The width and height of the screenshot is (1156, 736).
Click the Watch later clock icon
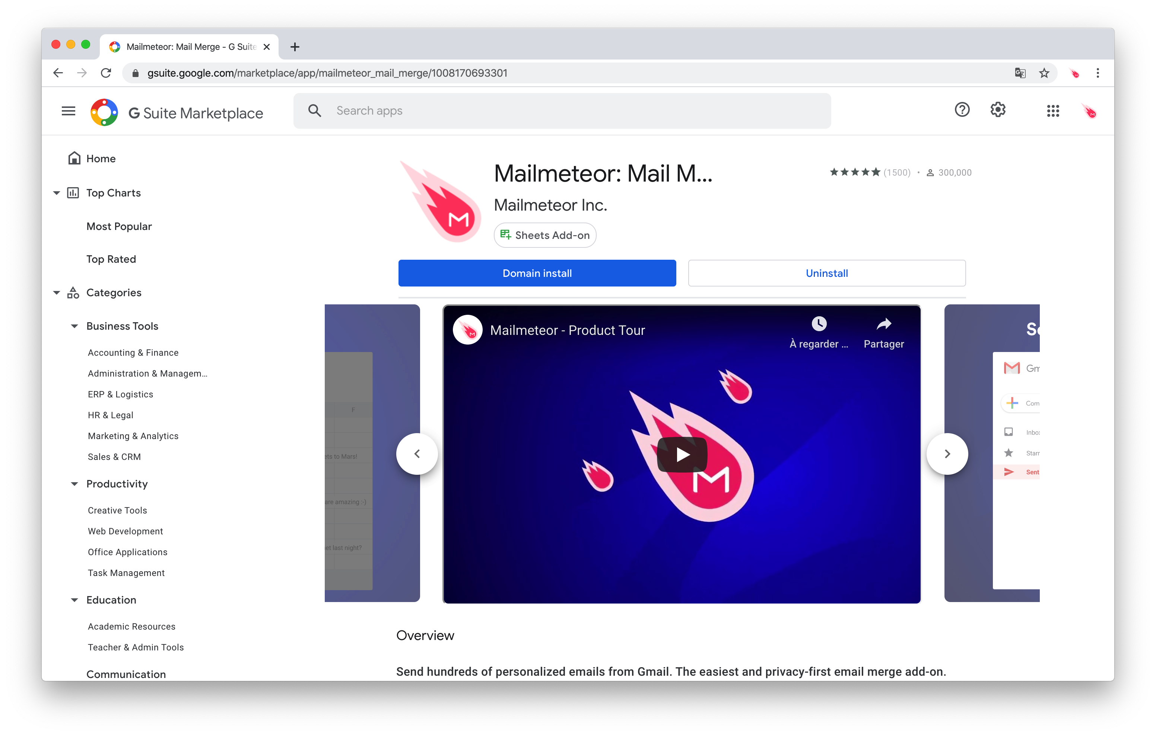[x=819, y=324]
